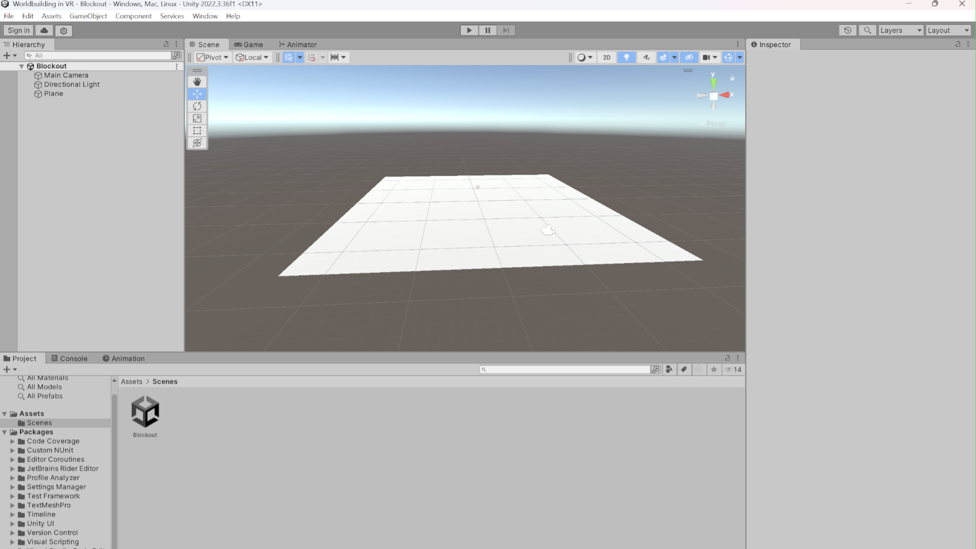Select the Move tool
The height and width of the screenshot is (549, 976).
click(x=197, y=93)
